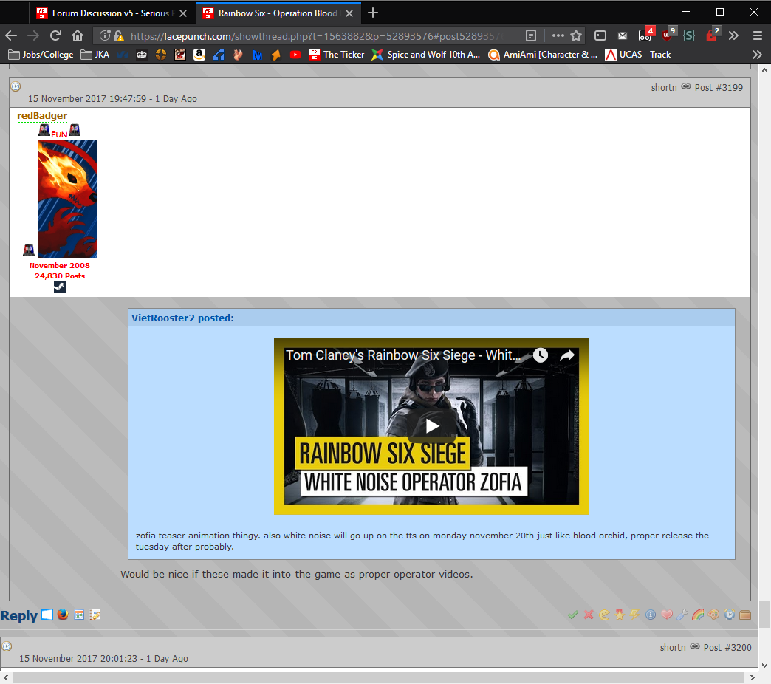This screenshot has width=771, height=684.
Task: Open the UCAS - Track bookmark
Action: point(638,55)
